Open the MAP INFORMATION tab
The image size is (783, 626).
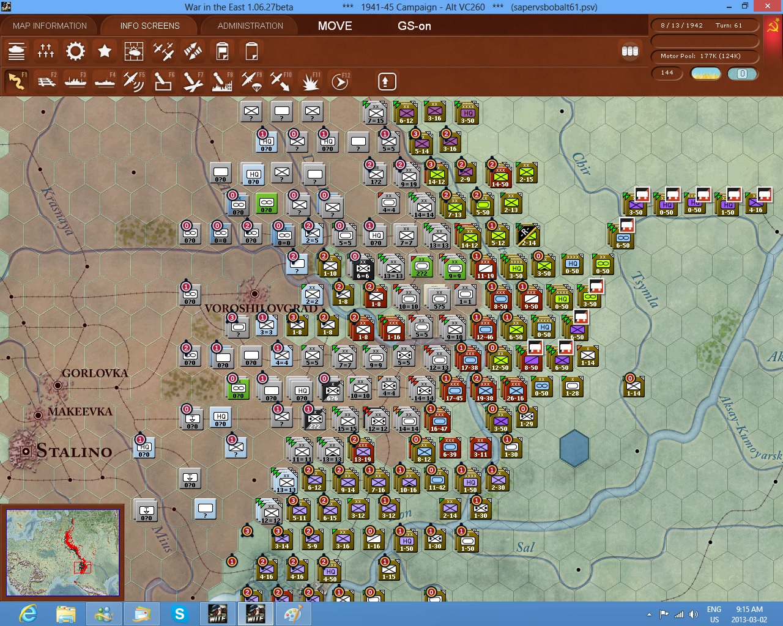pos(50,26)
